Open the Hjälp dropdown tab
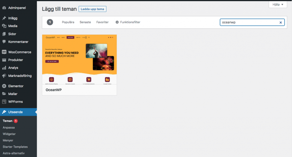 coord(278,5)
